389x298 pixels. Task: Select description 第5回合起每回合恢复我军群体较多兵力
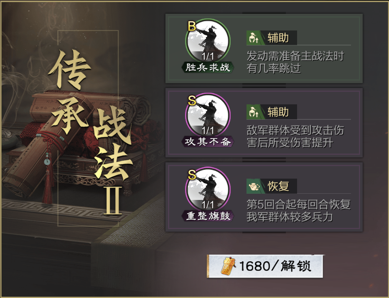298,210
